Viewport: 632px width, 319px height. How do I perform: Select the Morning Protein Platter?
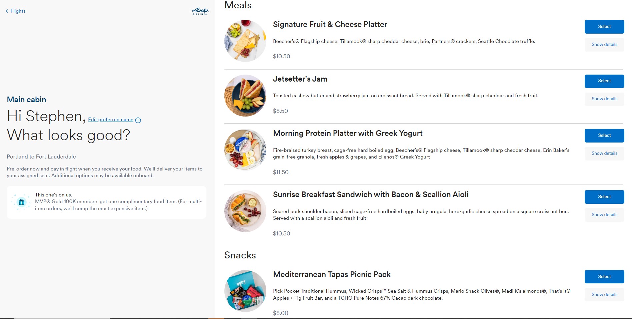(x=604, y=136)
